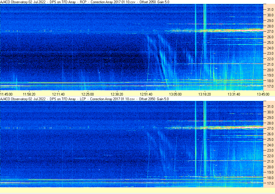This screenshot has height=194, width=275.
Task: Click the 22.0 frequency label on LCP chart
Action: (270, 156)
